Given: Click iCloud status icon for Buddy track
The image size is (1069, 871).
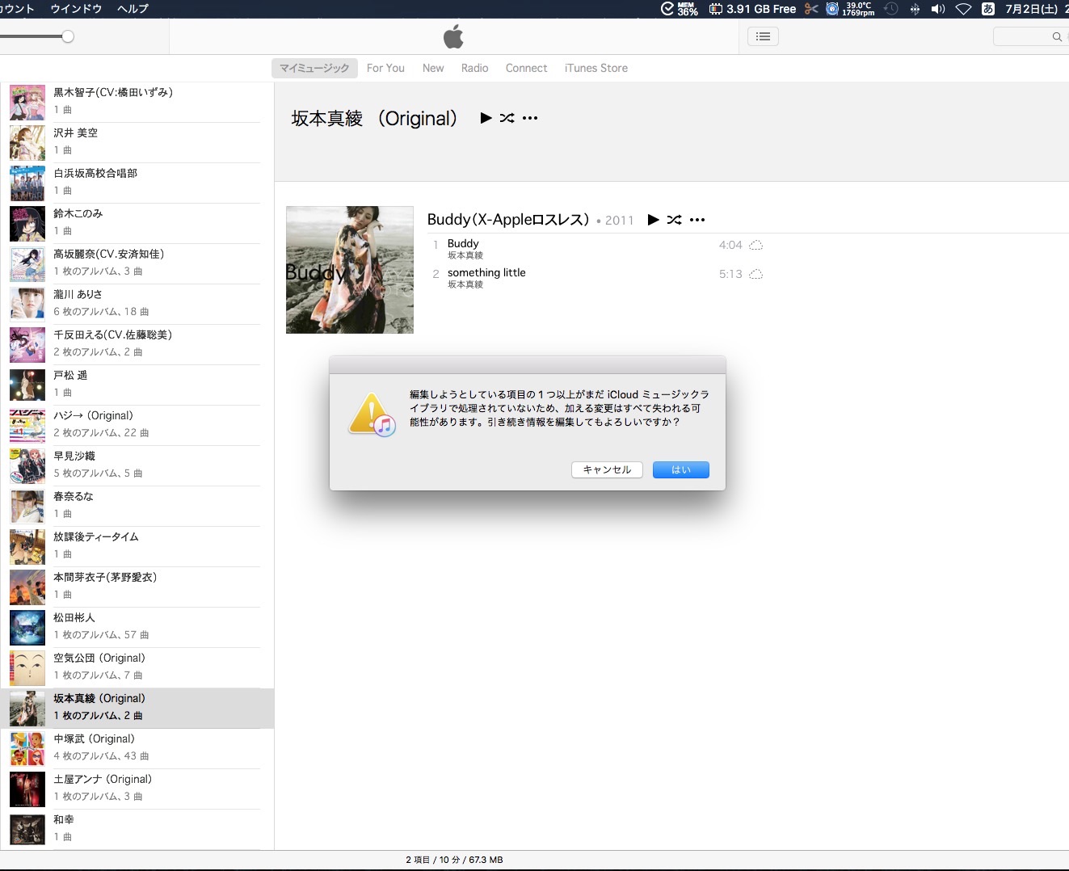Looking at the screenshot, I should pos(755,246).
